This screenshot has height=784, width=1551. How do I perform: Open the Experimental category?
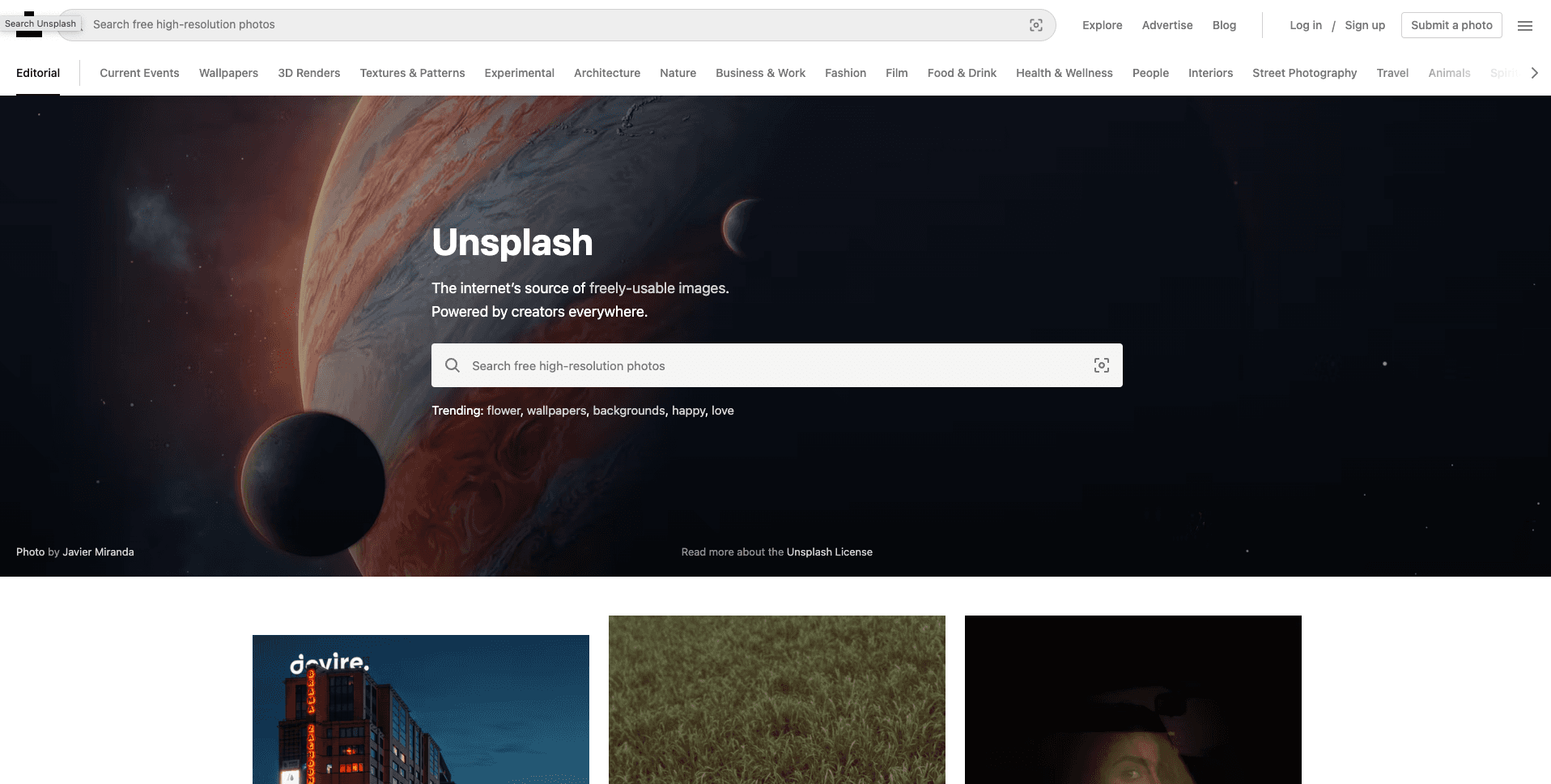519,73
